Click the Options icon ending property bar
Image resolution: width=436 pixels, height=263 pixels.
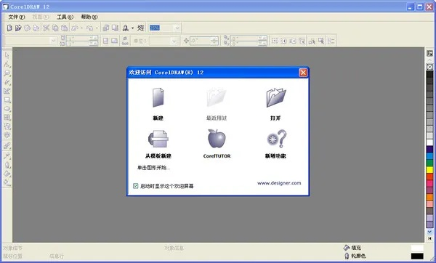click(x=331, y=41)
